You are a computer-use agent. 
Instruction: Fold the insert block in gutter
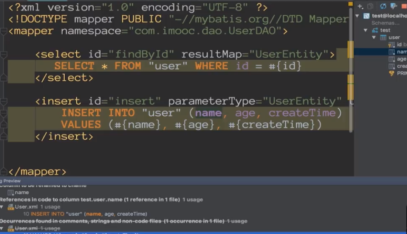coord(3,102)
